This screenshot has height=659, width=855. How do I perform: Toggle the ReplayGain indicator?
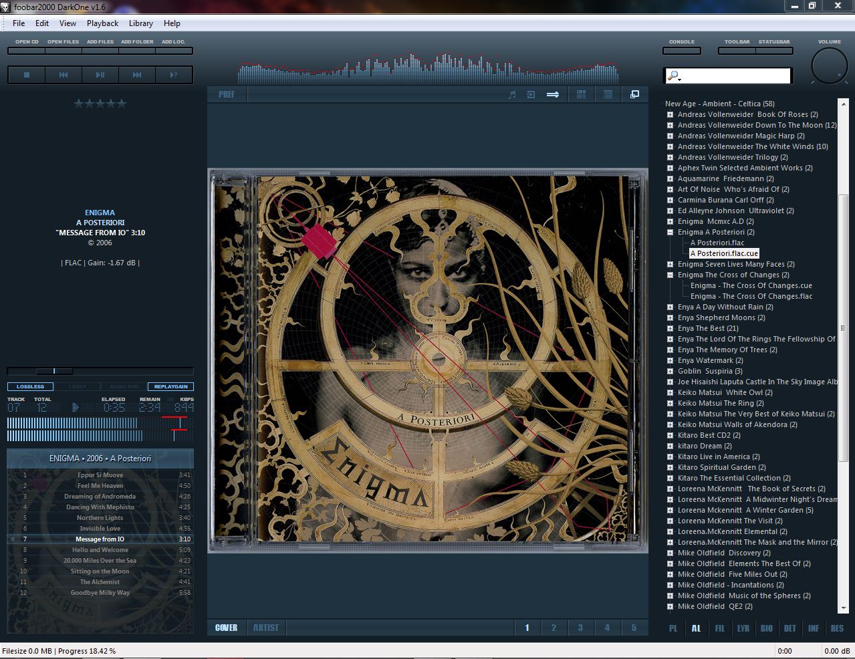click(170, 386)
